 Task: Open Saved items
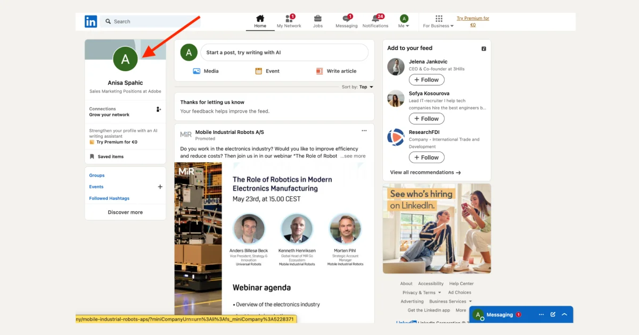click(x=110, y=156)
